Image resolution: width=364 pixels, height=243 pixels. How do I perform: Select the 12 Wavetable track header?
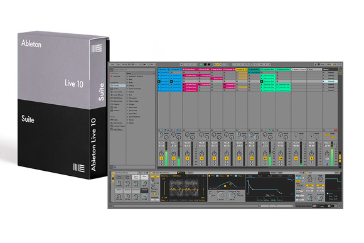click(x=254, y=69)
